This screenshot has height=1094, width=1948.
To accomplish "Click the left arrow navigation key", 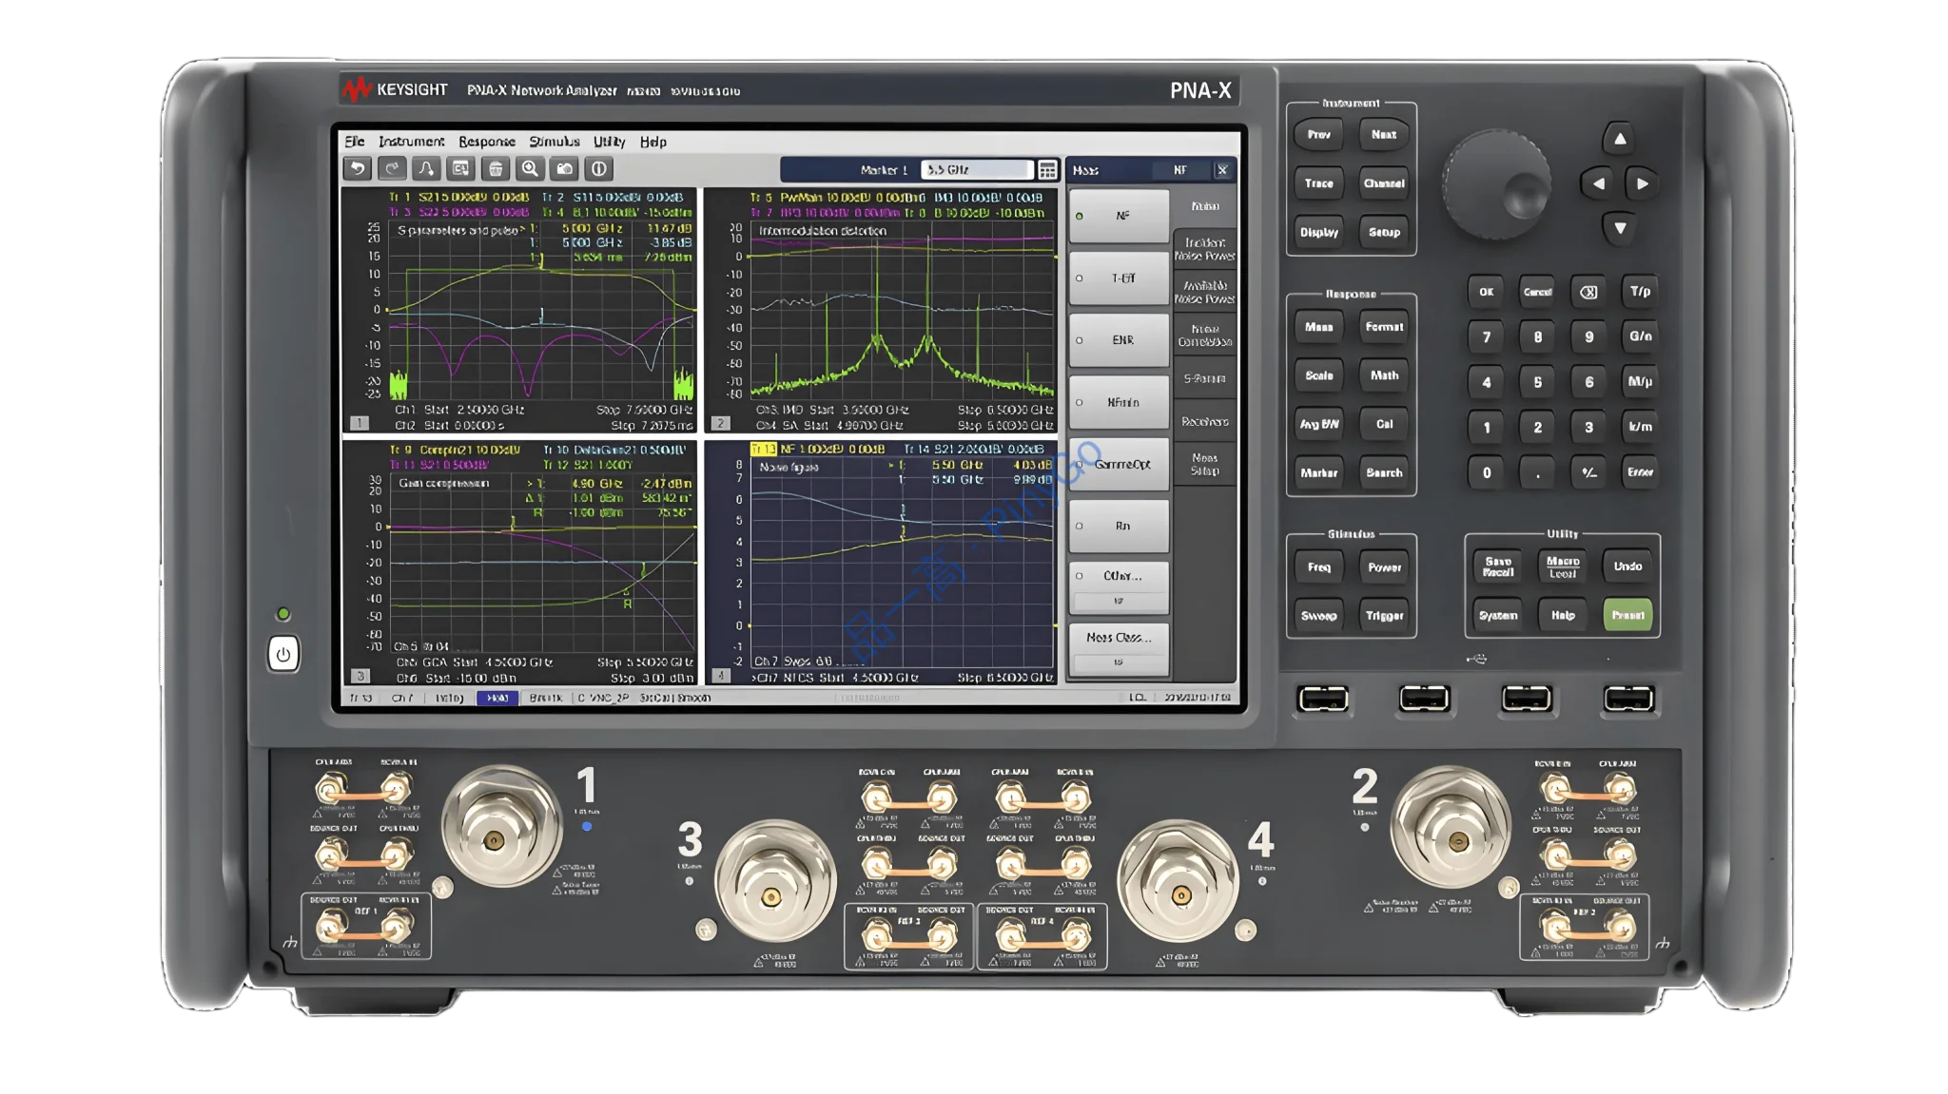I will tap(1598, 183).
